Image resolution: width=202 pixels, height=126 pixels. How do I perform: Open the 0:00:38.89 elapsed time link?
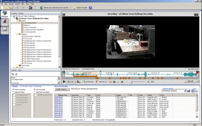click(x=59, y=97)
